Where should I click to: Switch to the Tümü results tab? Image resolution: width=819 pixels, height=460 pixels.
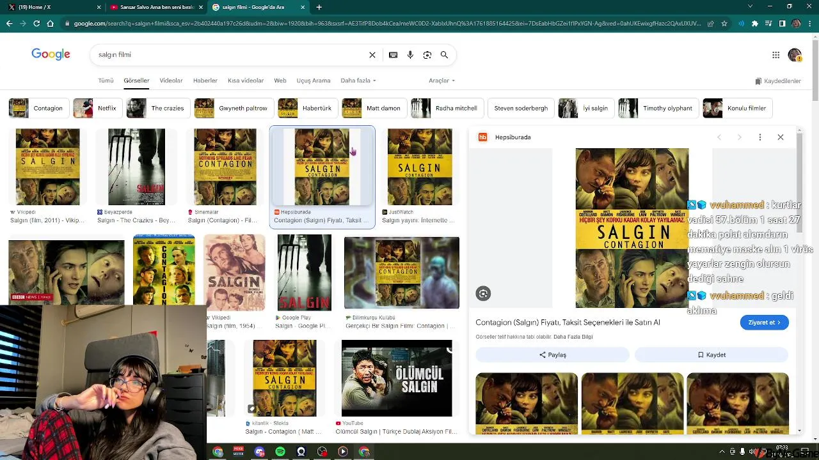106,80
